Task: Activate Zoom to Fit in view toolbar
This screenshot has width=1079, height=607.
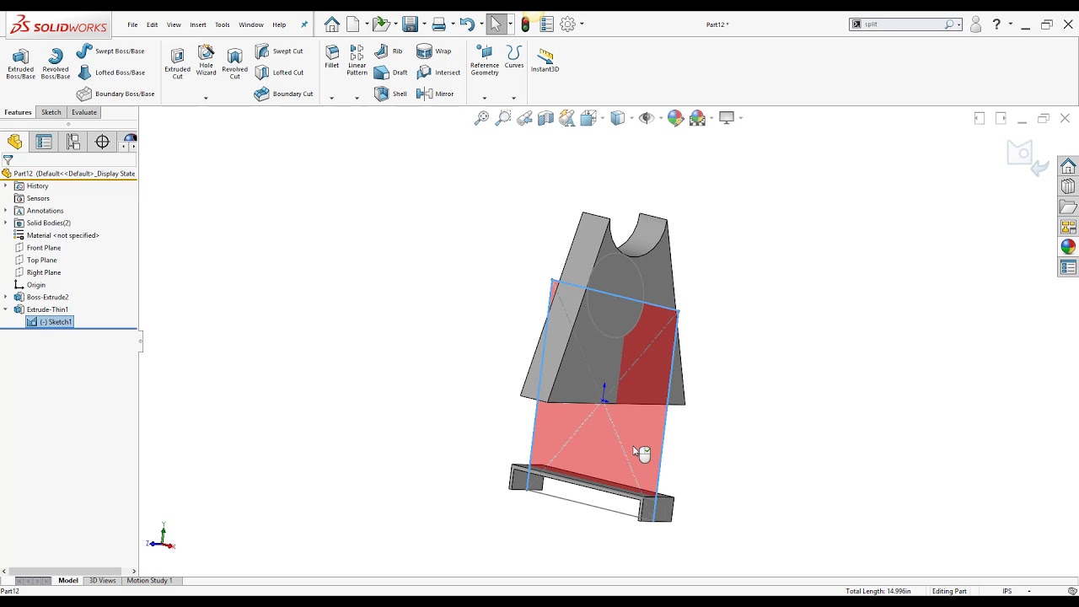Action: 481,119
